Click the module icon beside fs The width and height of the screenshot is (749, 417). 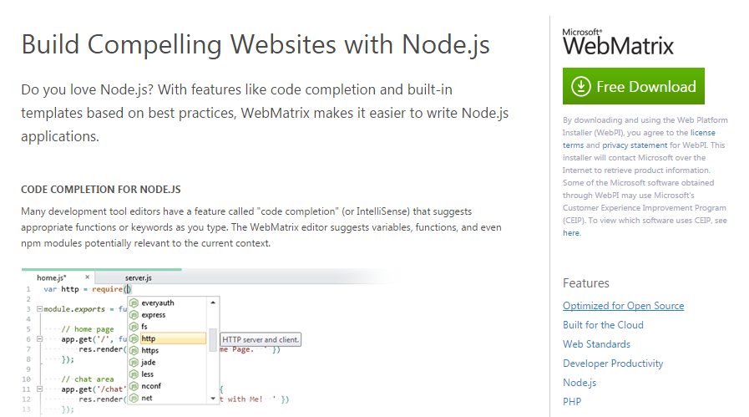134,327
